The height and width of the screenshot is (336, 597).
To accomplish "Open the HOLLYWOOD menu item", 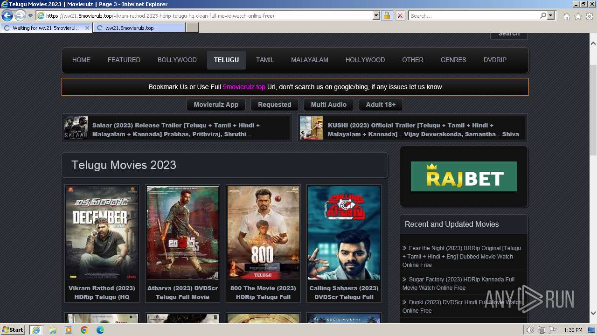I will click(x=365, y=60).
